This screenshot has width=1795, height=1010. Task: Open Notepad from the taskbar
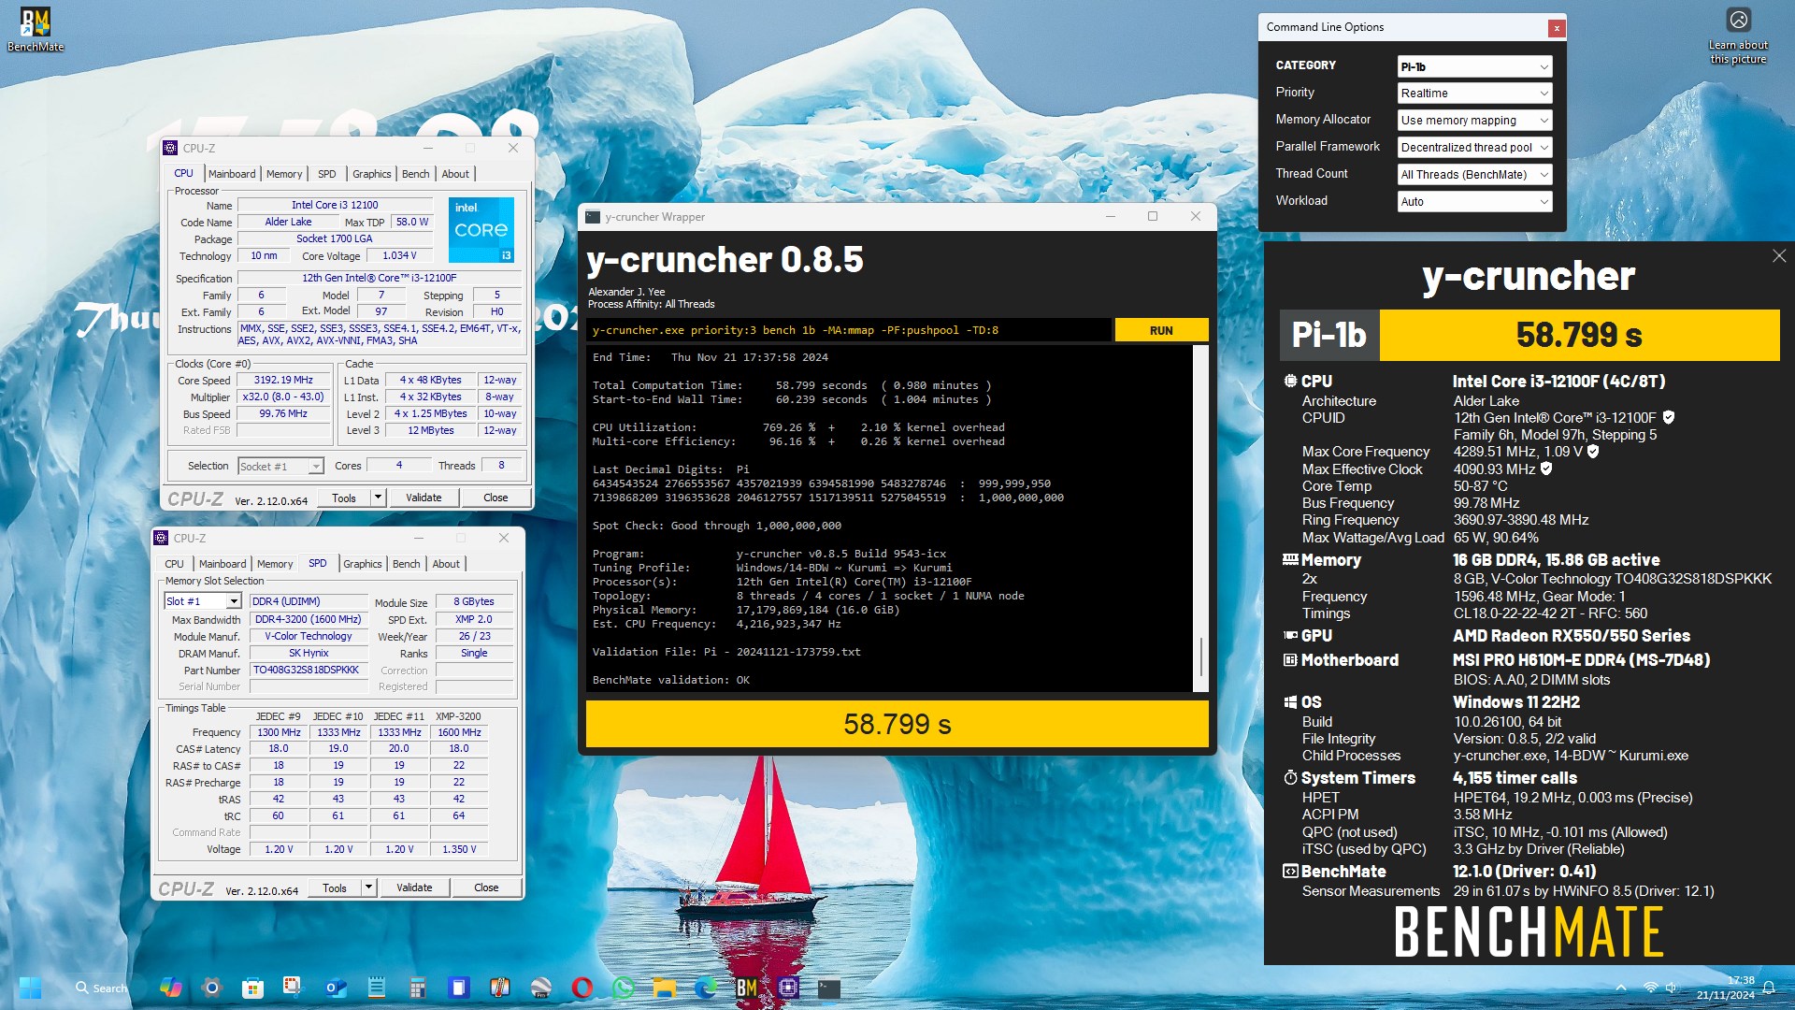pyautogui.click(x=377, y=988)
